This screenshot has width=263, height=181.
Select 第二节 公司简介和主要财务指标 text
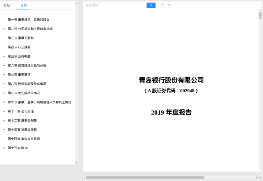[x=30, y=29]
